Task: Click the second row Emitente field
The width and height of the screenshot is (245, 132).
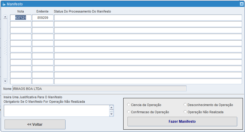Action: (x=42, y=24)
